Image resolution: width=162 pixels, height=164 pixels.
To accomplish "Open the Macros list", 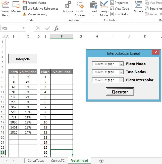I will [x=16, y=7].
